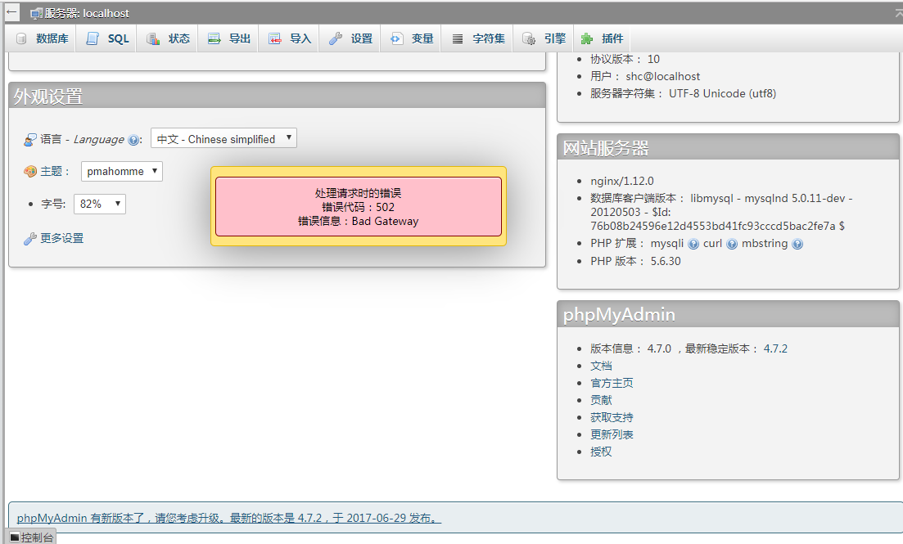Open the 数据库 tab

42,38
